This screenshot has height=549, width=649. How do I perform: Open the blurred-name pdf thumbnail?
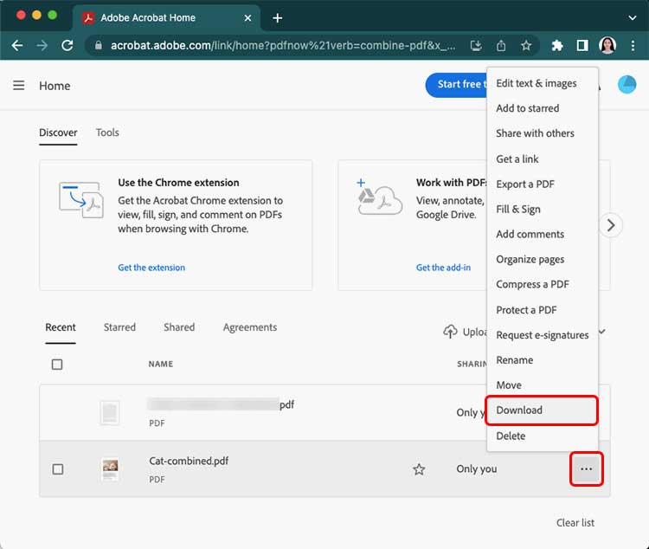pos(110,413)
